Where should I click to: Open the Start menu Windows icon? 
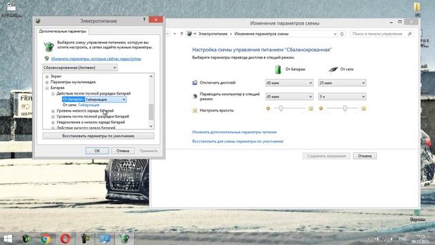point(7,238)
